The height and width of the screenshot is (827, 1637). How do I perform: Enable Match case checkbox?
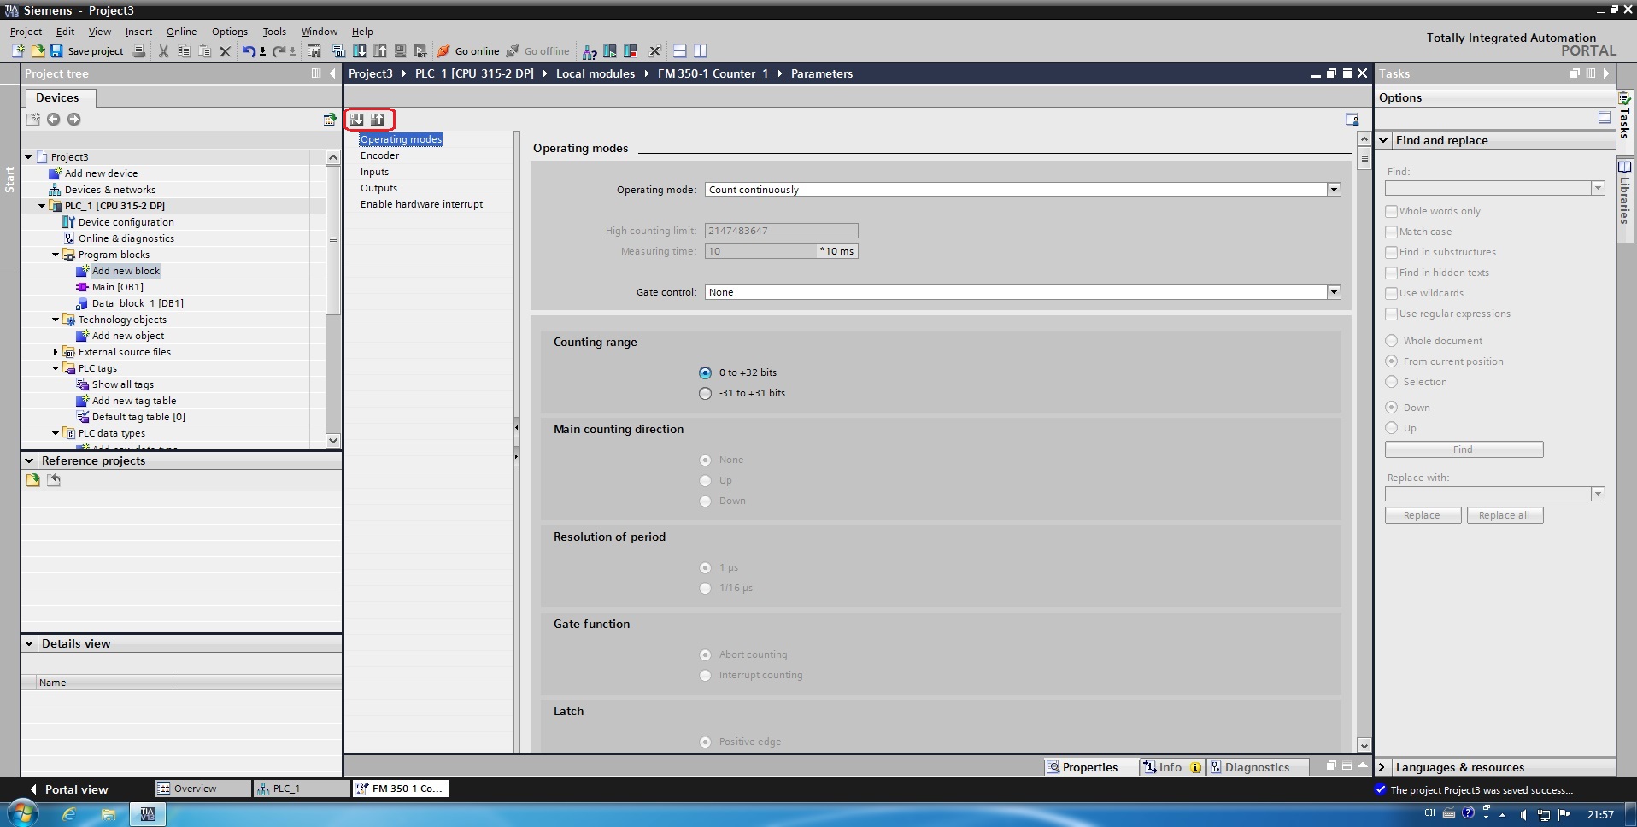point(1391,232)
